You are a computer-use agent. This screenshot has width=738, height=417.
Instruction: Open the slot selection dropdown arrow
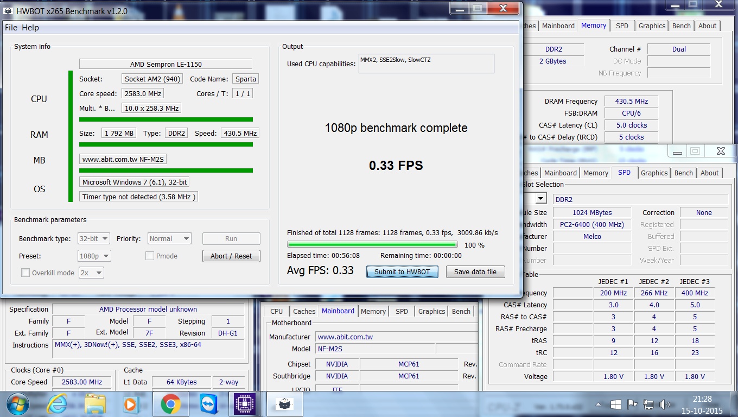[x=540, y=199]
